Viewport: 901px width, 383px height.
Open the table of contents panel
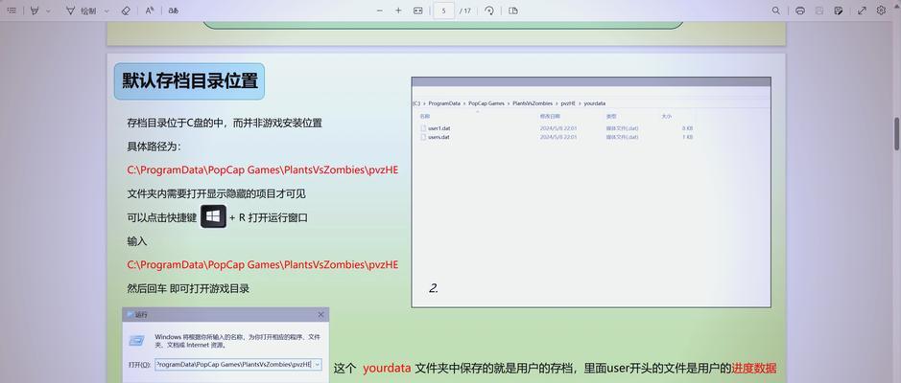[12, 11]
